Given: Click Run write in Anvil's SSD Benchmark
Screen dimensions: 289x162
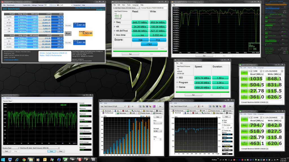Looking at the screenshot, I should click(68, 42).
